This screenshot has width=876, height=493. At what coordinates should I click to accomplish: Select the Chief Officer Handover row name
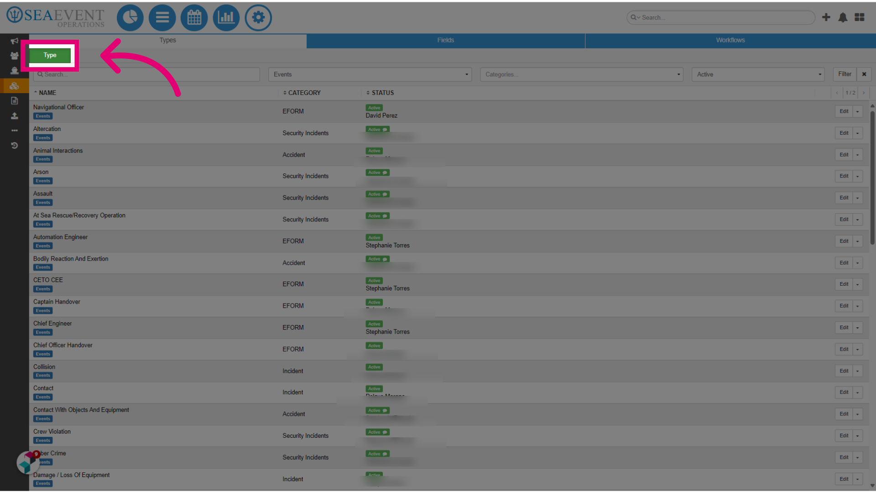(63, 346)
